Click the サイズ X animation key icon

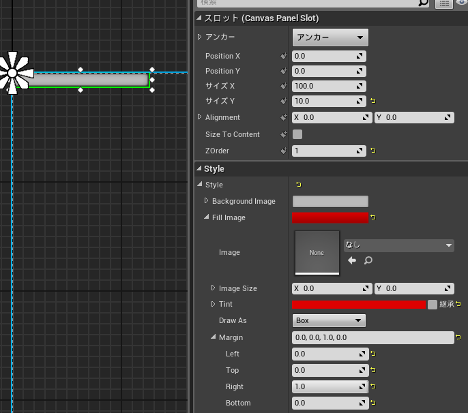(x=284, y=86)
